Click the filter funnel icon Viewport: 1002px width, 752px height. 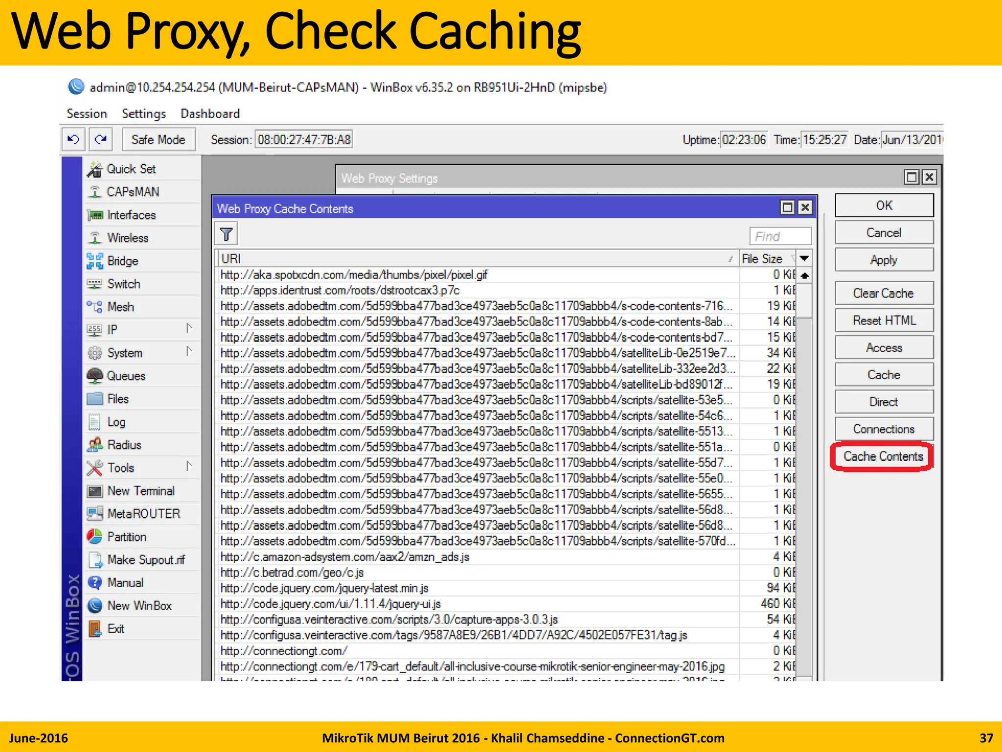(226, 235)
